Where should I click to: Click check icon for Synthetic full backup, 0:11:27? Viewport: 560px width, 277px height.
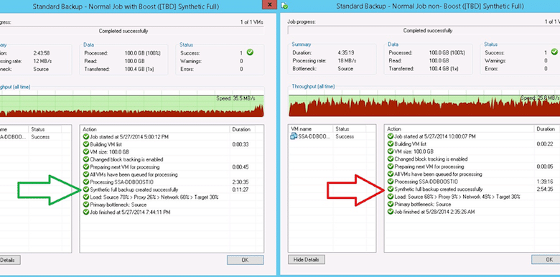tap(85, 189)
